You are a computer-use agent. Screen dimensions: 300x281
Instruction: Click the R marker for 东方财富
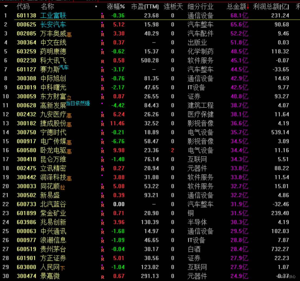tap(103, 97)
